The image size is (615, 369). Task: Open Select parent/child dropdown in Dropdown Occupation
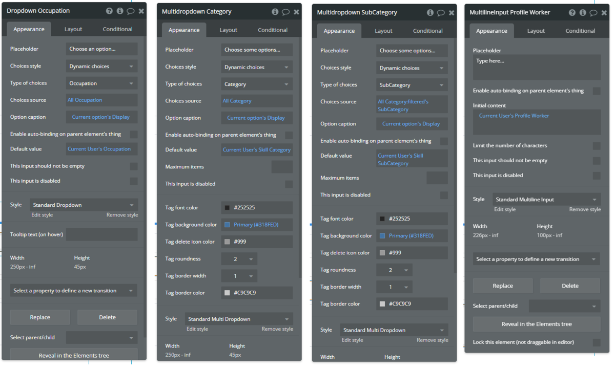pos(101,338)
